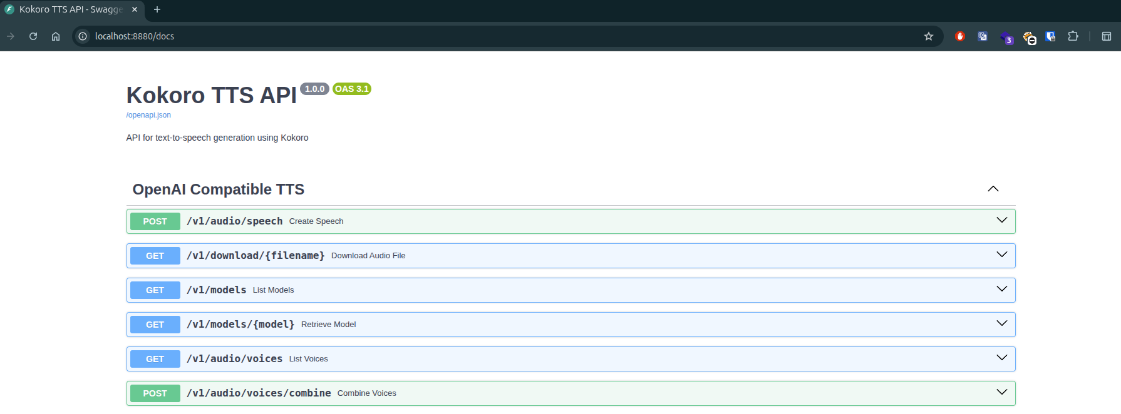Expand the POST /v1/audio/speech chevron

pos(1001,220)
